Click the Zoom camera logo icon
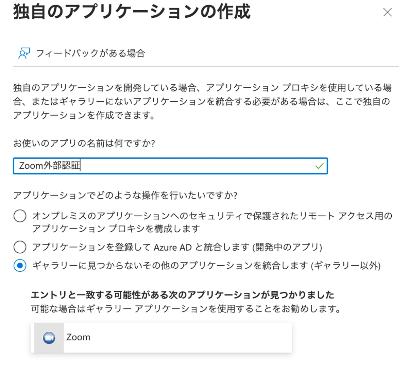The height and width of the screenshot is (370, 408). pyautogui.click(x=49, y=338)
